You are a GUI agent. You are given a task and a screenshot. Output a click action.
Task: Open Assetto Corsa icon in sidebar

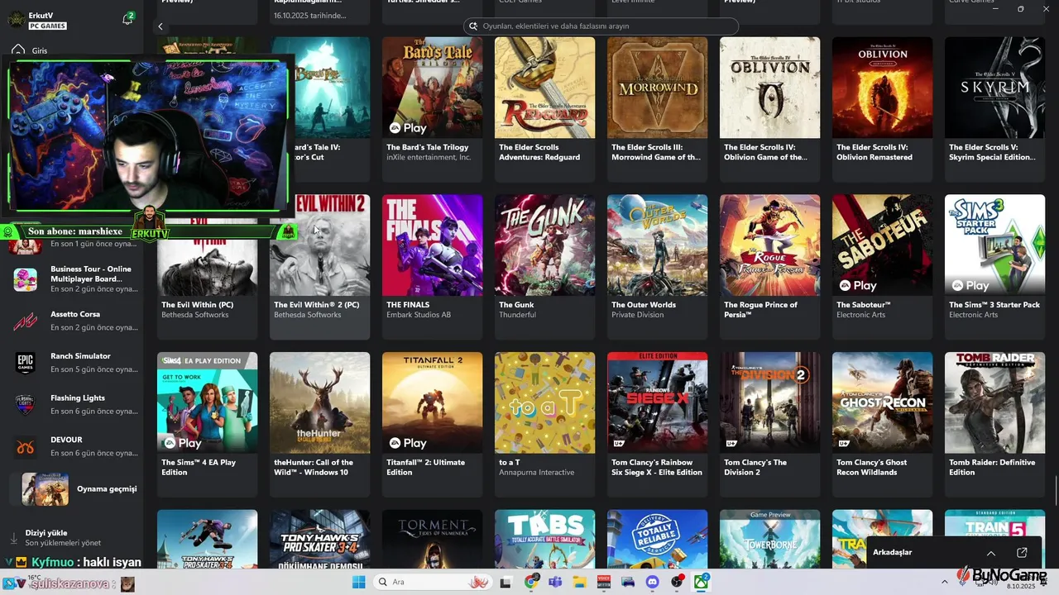tap(25, 321)
